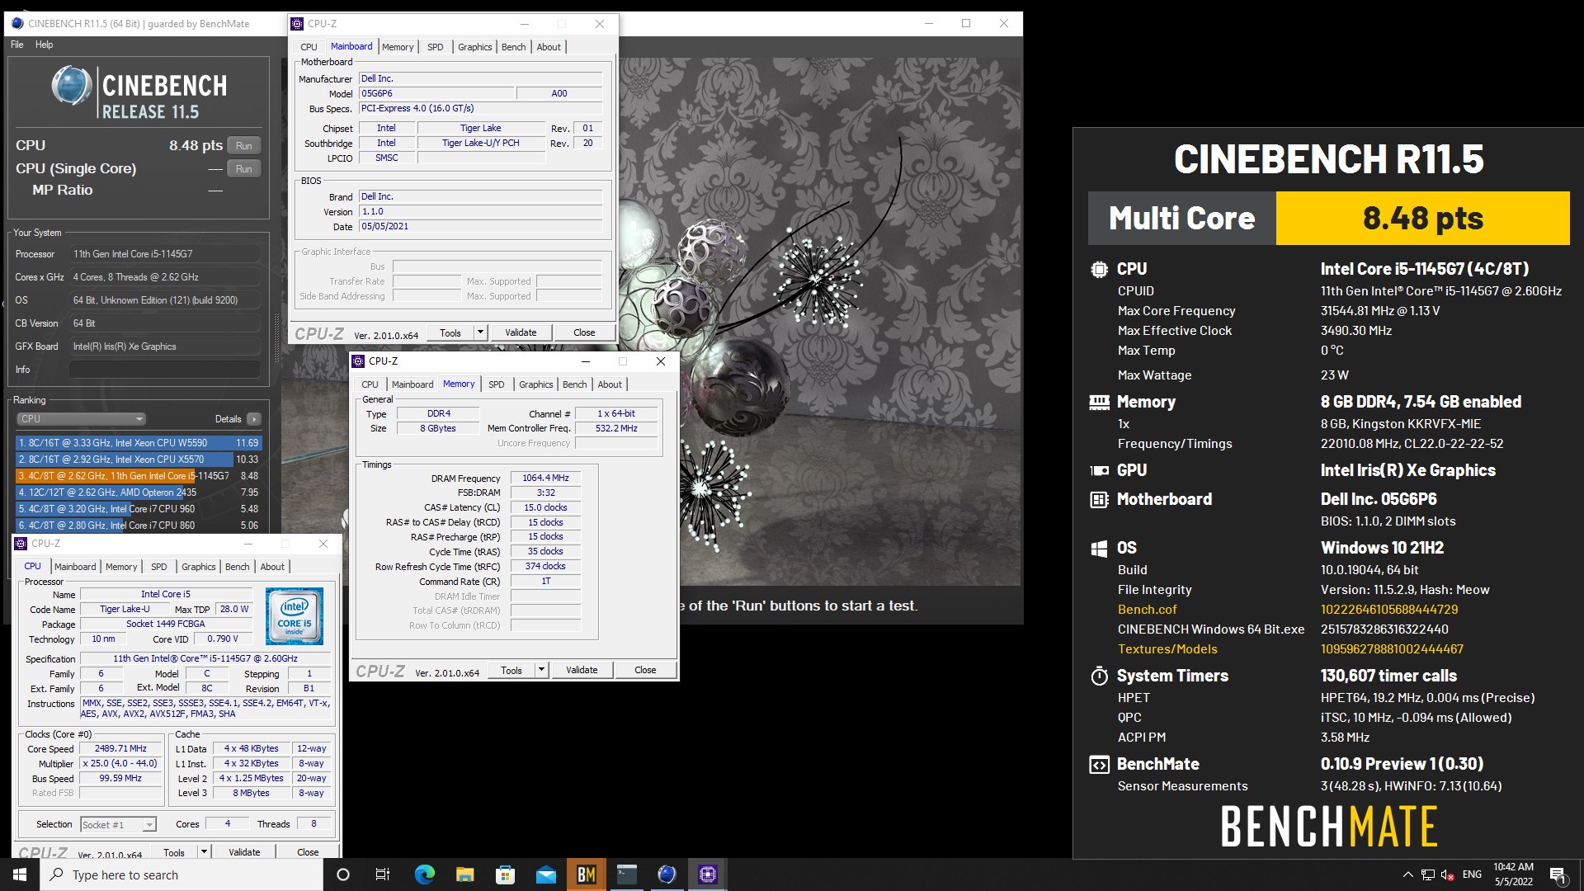Click CPU-Z title icon in Mainboard window
This screenshot has height=891, width=1584.
tap(298, 24)
